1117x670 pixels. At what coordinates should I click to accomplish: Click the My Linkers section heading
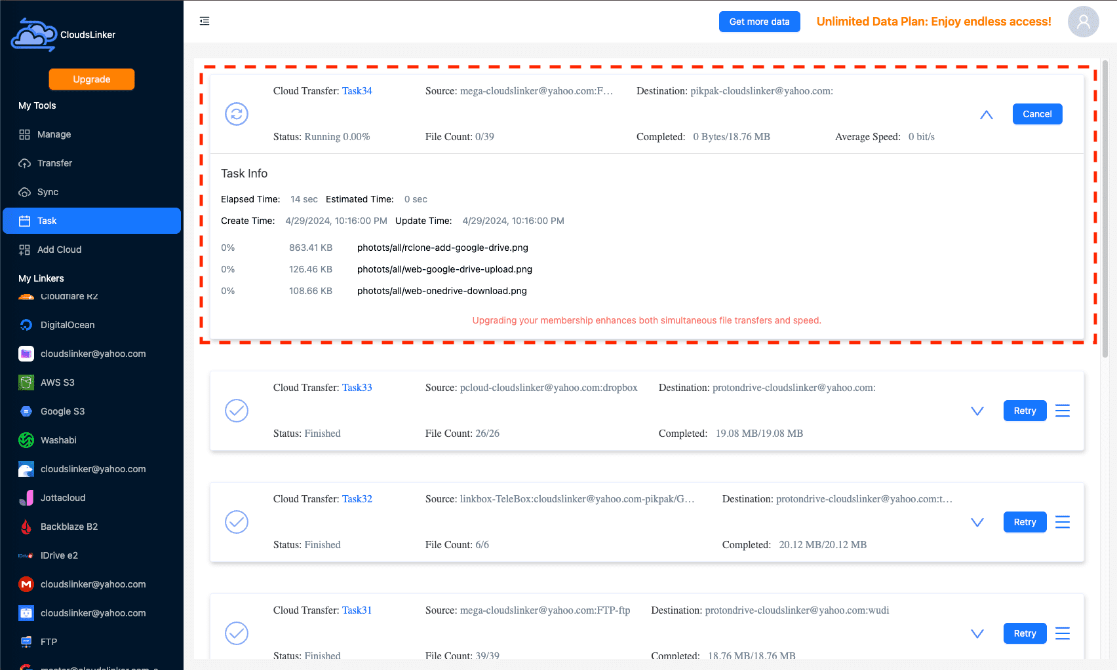click(x=41, y=278)
